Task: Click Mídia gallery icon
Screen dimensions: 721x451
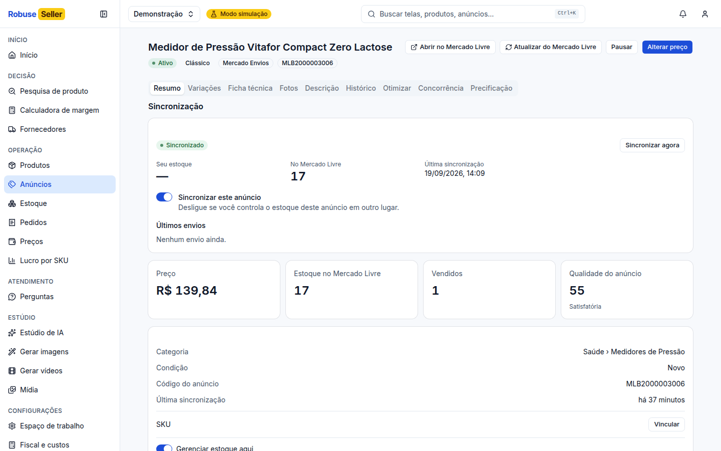Action: coord(12,390)
